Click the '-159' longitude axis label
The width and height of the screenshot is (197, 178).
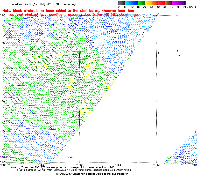[79, 165]
